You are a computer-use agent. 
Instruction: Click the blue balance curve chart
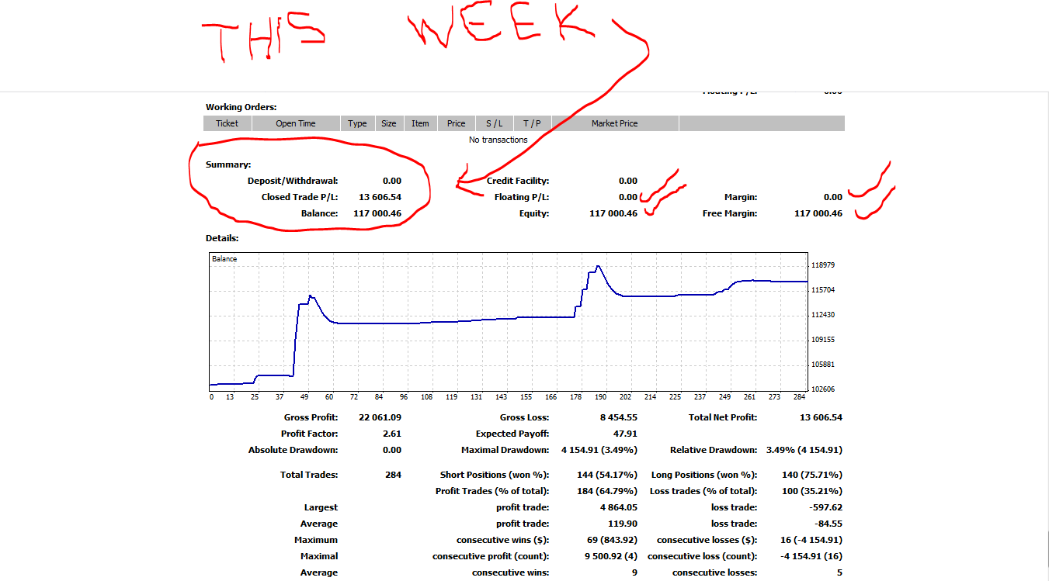(x=509, y=321)
